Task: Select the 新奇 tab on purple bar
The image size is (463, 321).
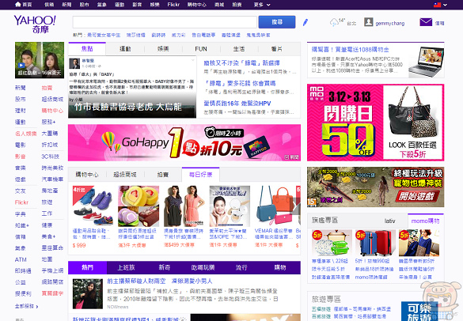Action: tap(165, 267)
